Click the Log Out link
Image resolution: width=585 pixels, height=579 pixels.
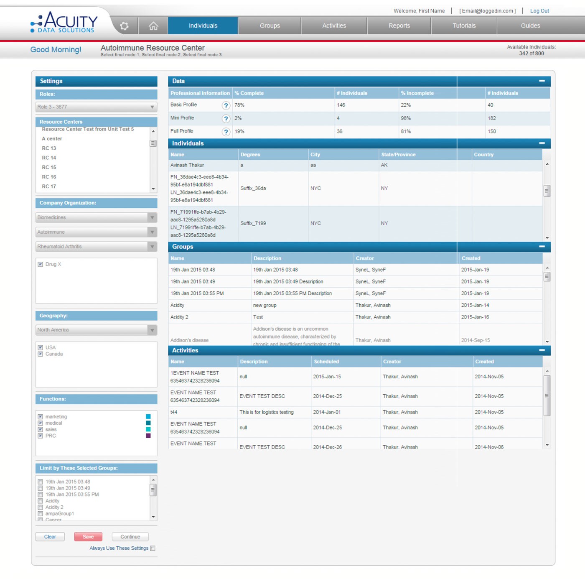[539, 11]
